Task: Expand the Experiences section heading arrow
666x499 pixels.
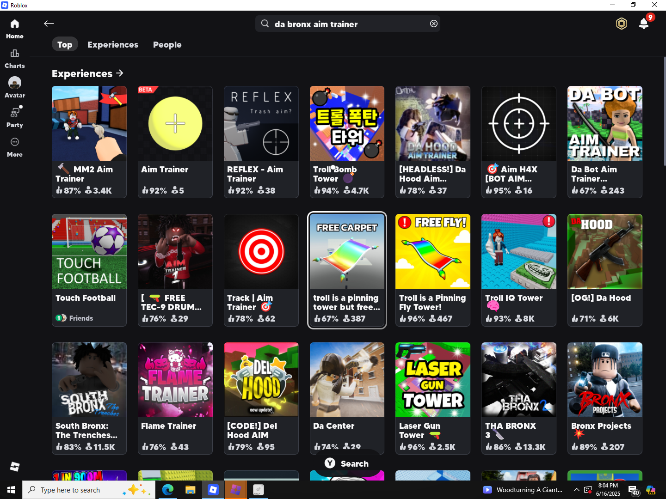Action: (x=120, y=73)
